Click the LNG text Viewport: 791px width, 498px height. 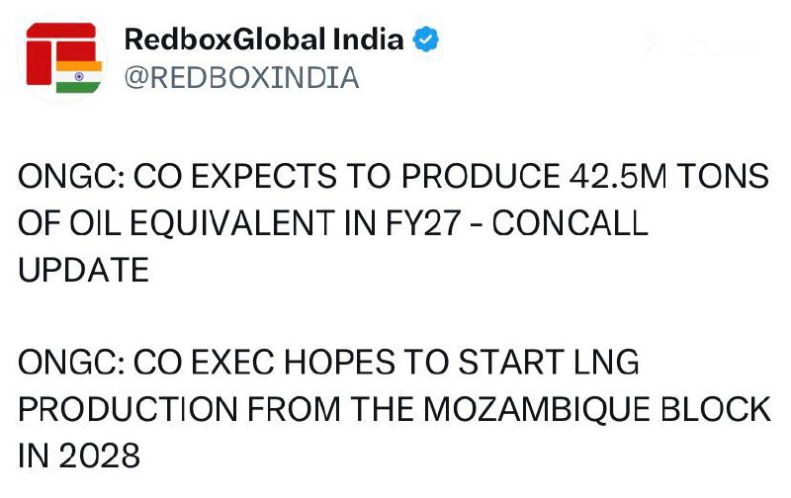tap(599, 364)
